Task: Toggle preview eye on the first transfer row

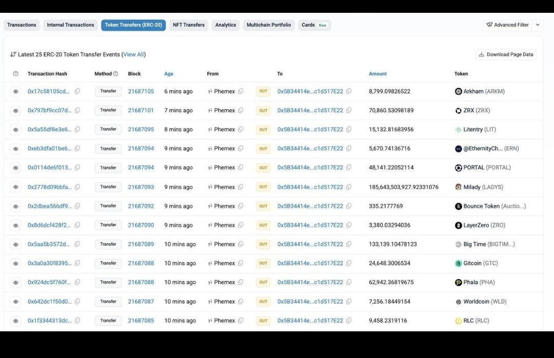Action: pyautogui.click(x=15, y=91)
